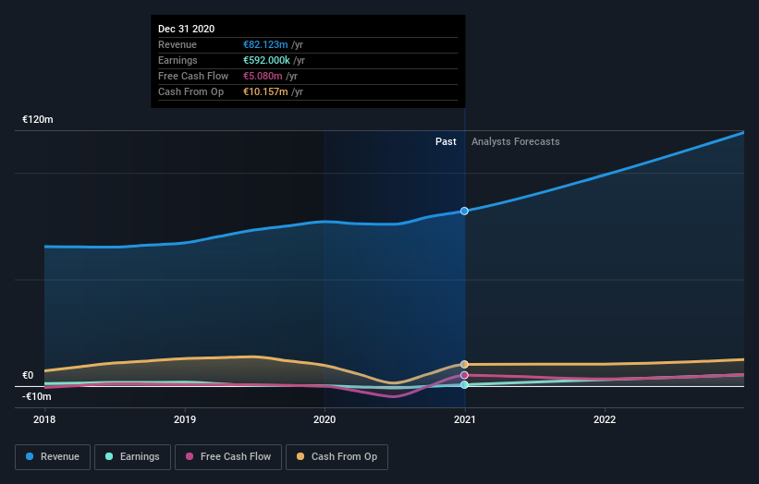Viewport: 759px width, 484px height.
Task: Click the teal Earnings data point at 2021
Action: (464, 385)
